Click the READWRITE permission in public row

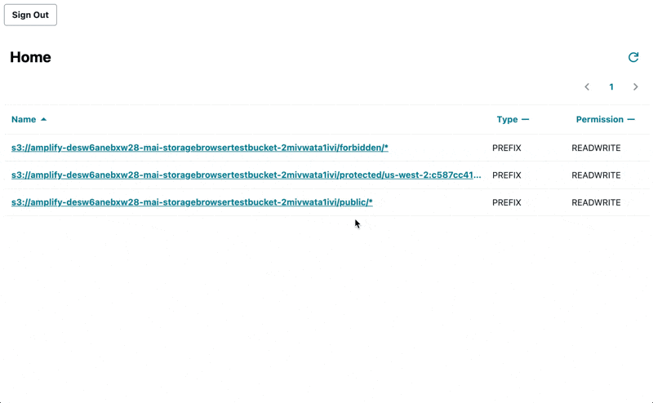[596, 202]
